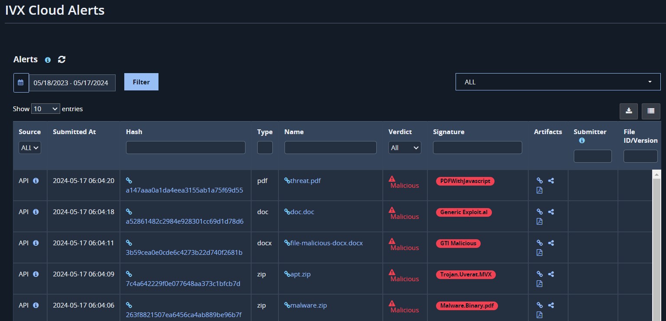Share artifacts for apt.zip row
Screen dimensions: 666x321
click(x=551, y=274)
